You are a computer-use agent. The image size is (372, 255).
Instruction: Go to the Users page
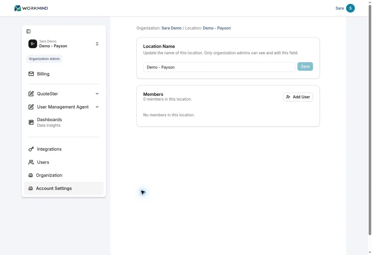click(64, 162)
